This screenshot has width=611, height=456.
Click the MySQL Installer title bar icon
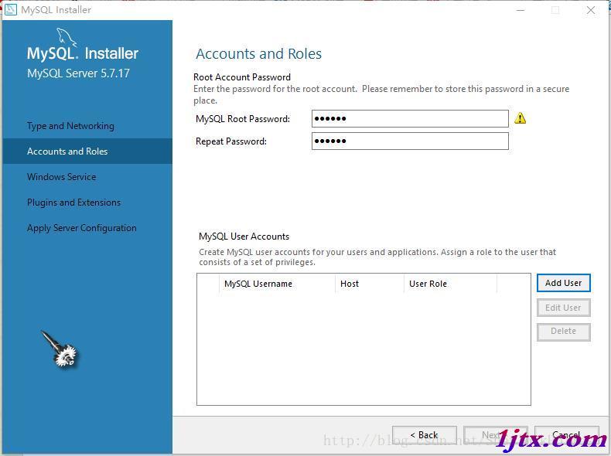click(11, 9)
